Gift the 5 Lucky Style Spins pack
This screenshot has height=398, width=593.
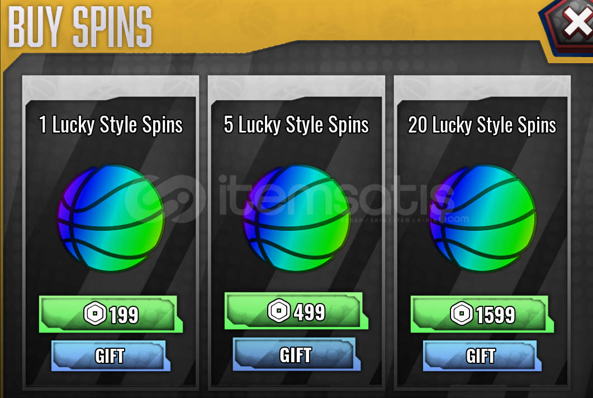296,354
